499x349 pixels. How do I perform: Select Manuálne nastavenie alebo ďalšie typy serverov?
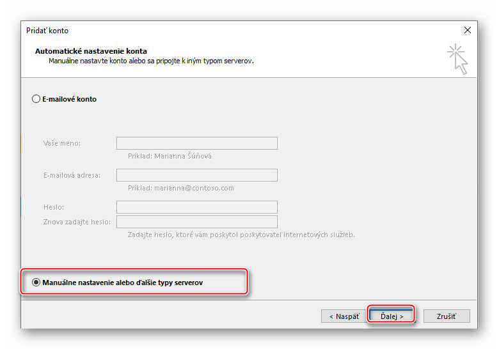36,282
